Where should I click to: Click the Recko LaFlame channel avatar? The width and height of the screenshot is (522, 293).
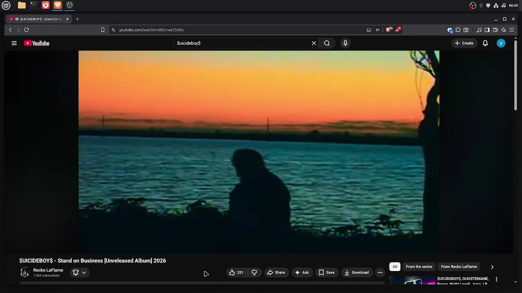pyautogui.click(x=24, y=272)
